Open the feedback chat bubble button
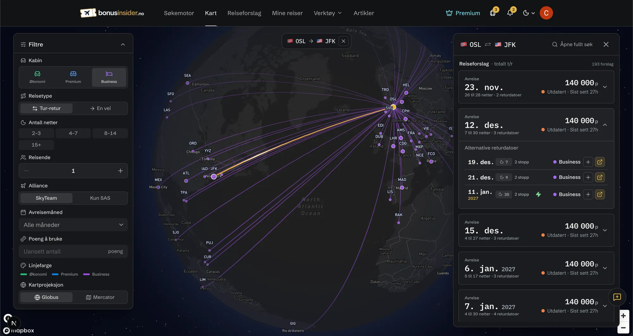This screenshot has width=633, height=336. 617,297
